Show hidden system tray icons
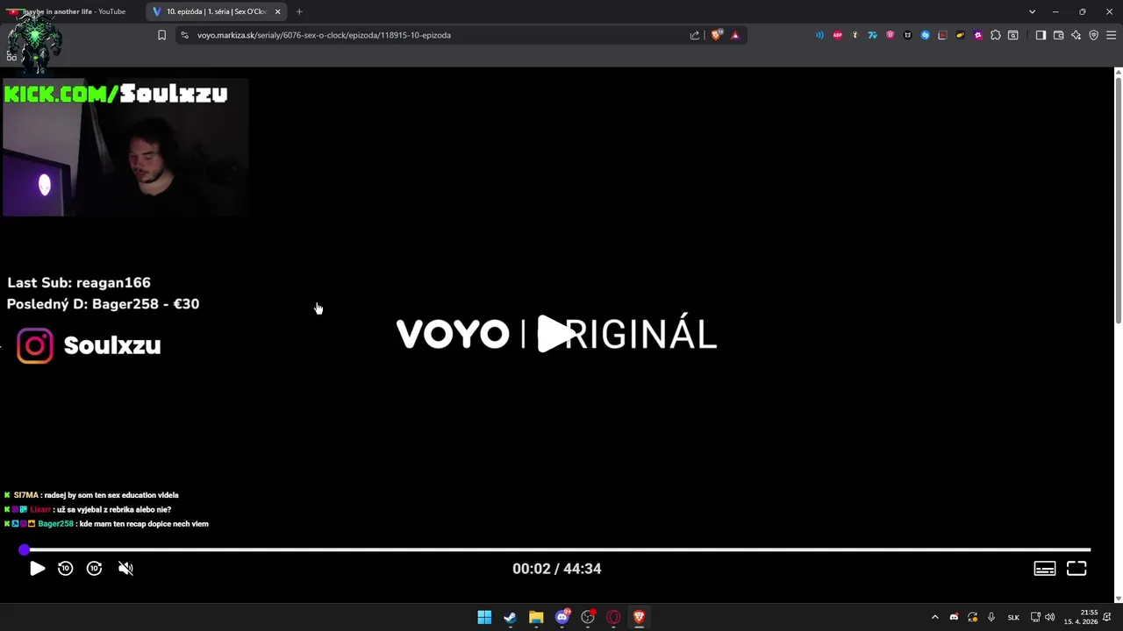Image resolution: width=1123 pixels, height=631 pixels. (934, 617)
